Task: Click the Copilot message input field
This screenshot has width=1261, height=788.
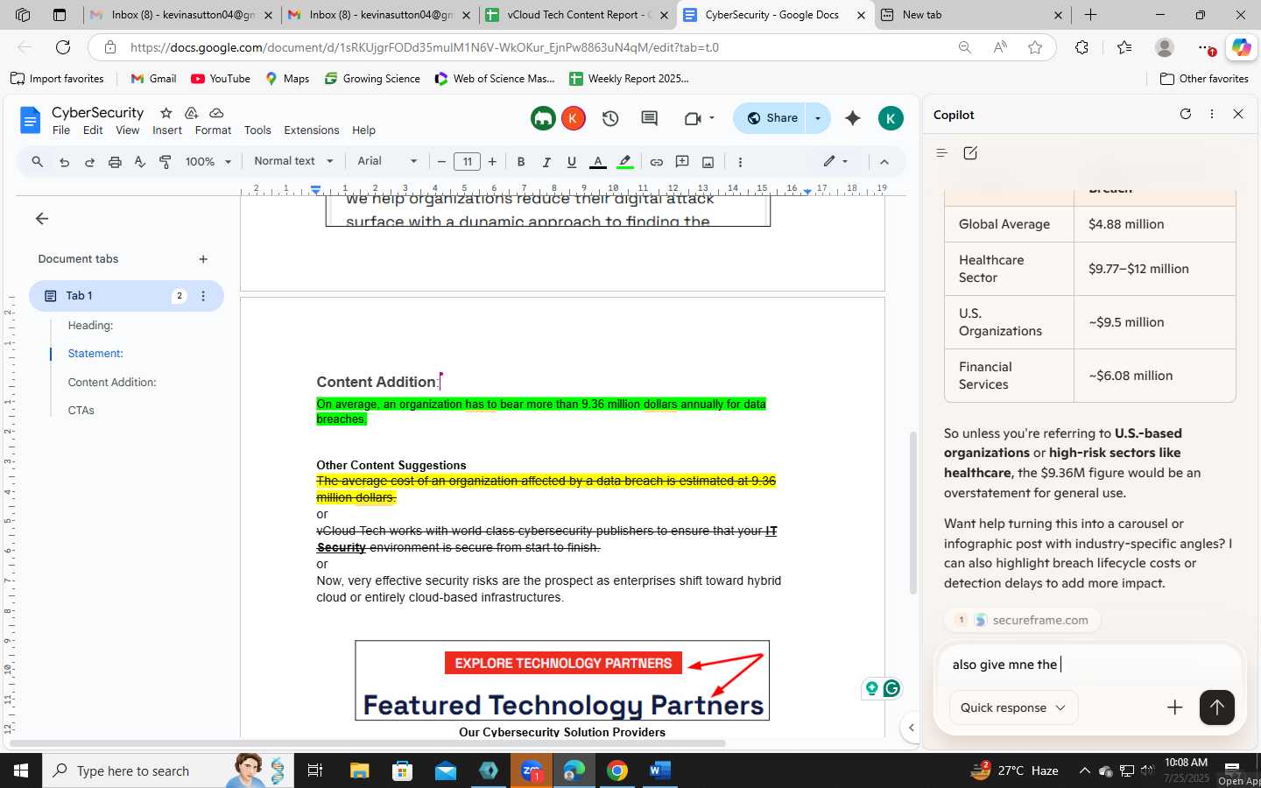Action: pos(1088,665)
